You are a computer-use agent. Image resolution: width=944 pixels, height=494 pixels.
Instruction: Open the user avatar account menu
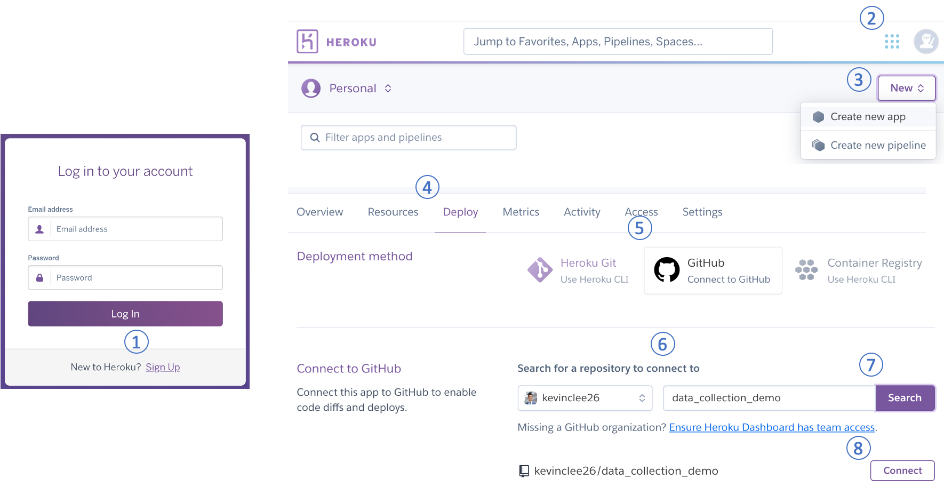pos(926,42)
